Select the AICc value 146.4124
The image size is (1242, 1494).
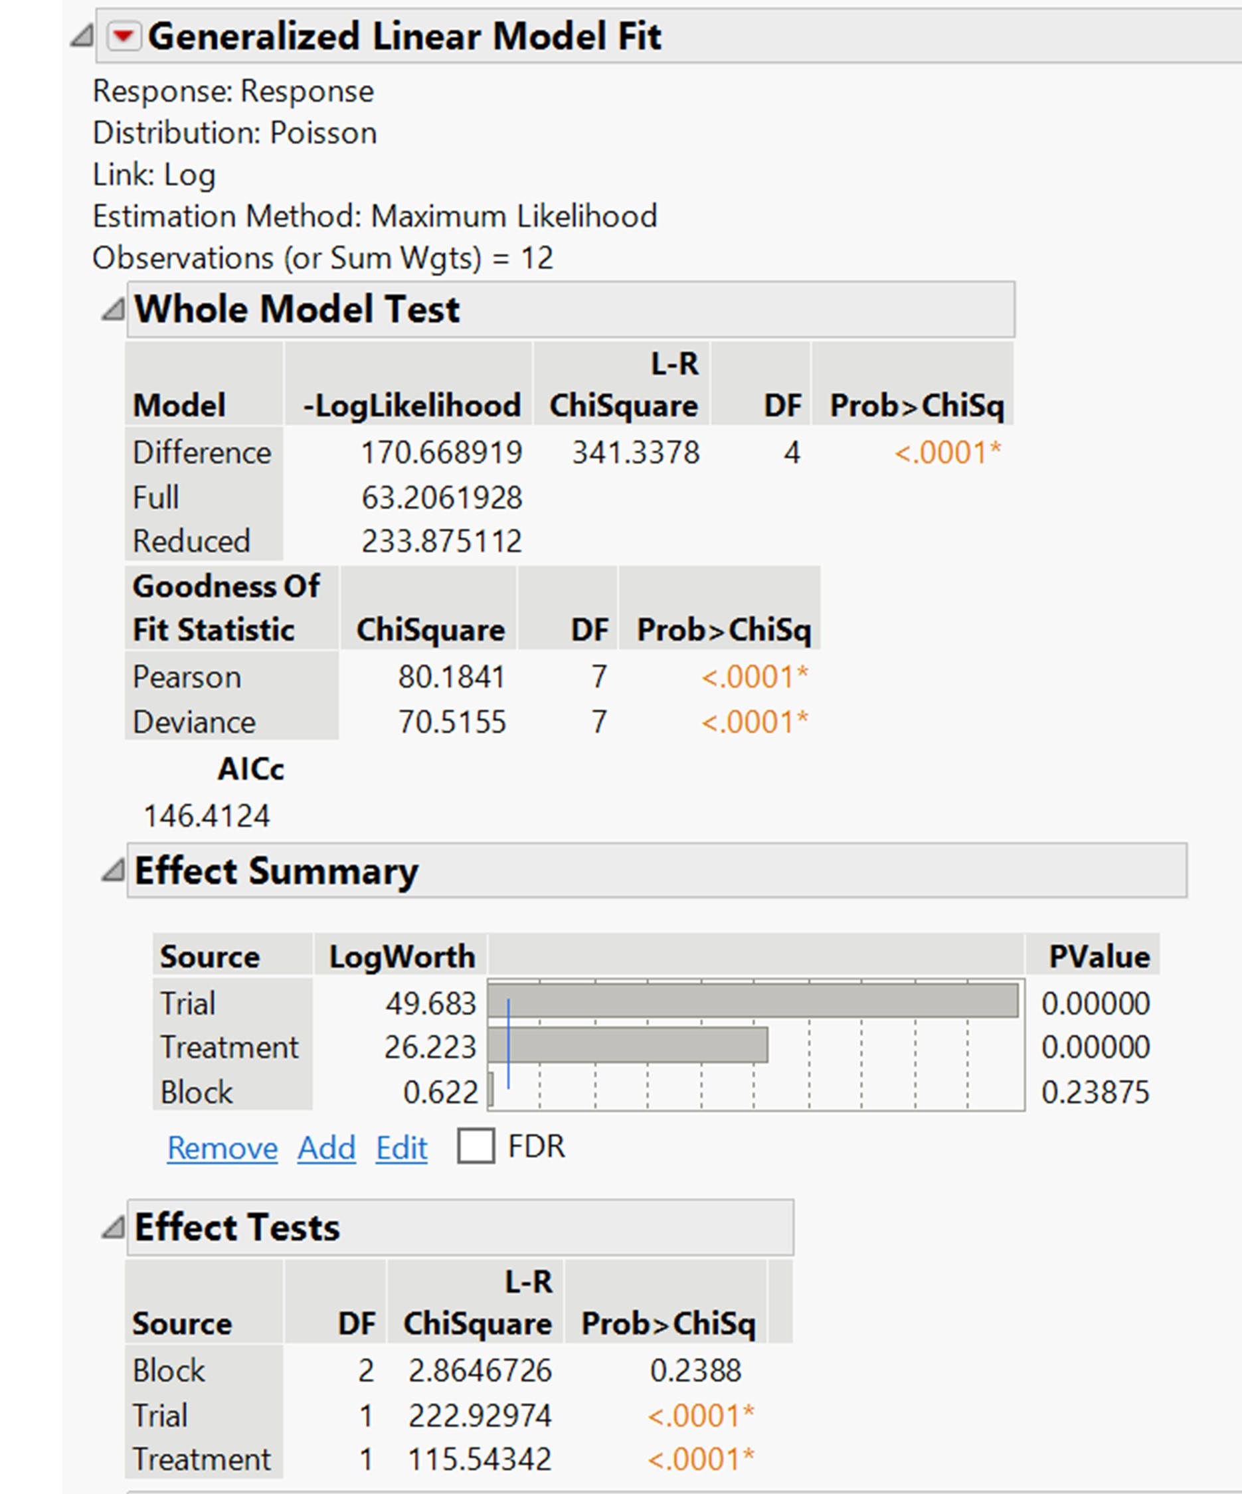tap(207, 816)
